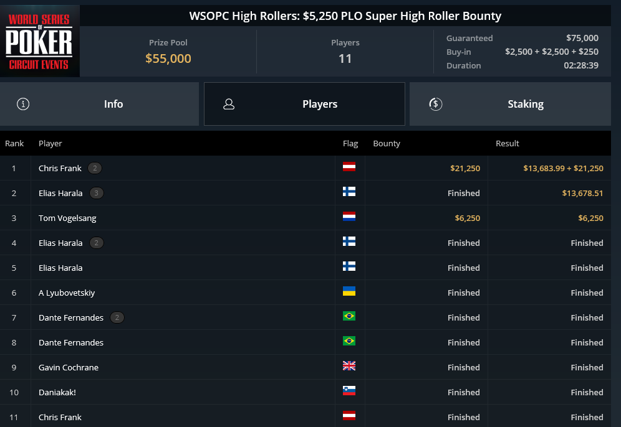621x427 pixels.
Task: Click the Netherlands flag for Tom Vogelsang
Action: (x=349, y=216)
